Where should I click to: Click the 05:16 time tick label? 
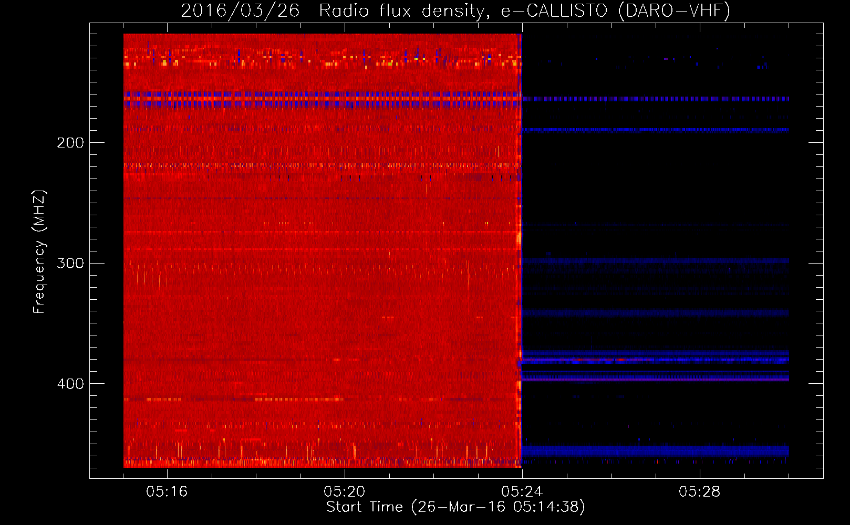tap(167, 492)
